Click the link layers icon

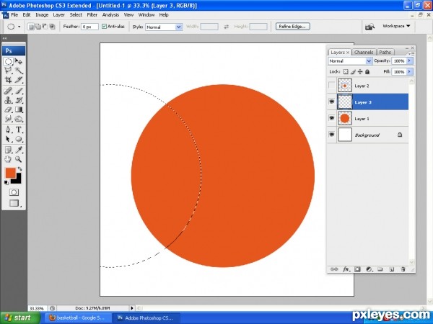[x=334, y=269]
